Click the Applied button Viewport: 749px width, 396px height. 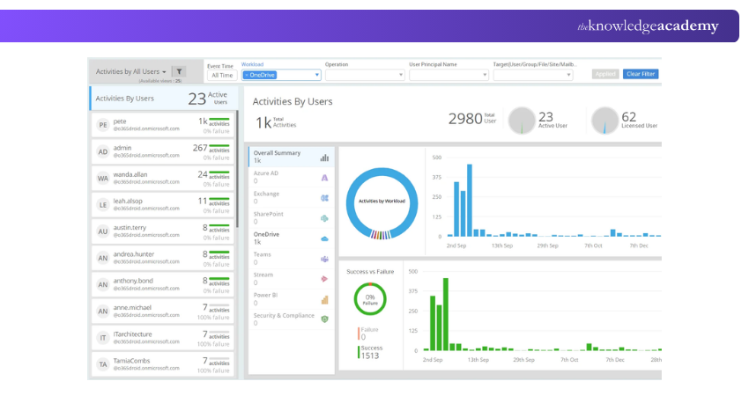pos(605,74)
